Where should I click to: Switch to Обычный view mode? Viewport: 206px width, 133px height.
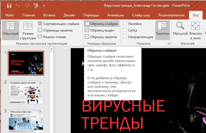[x=10, y=30]
